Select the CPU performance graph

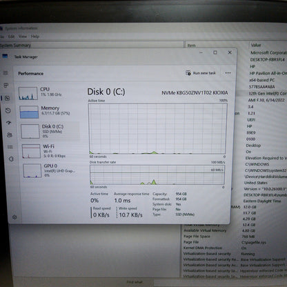pos(28,93)
